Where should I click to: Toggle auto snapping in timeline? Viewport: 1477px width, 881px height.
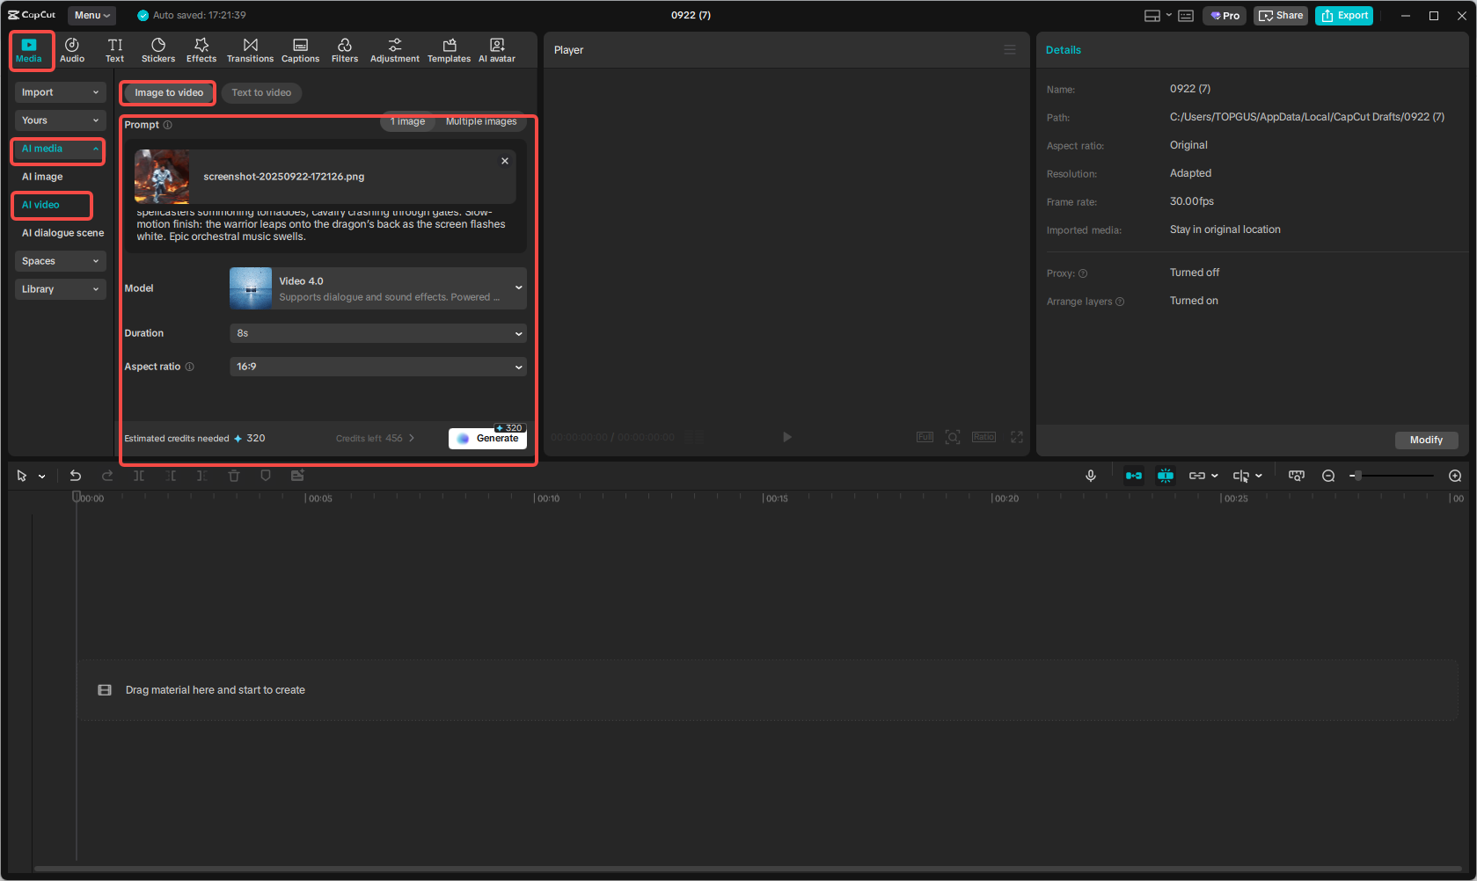pyautogui.click(x=1166, y=476)
